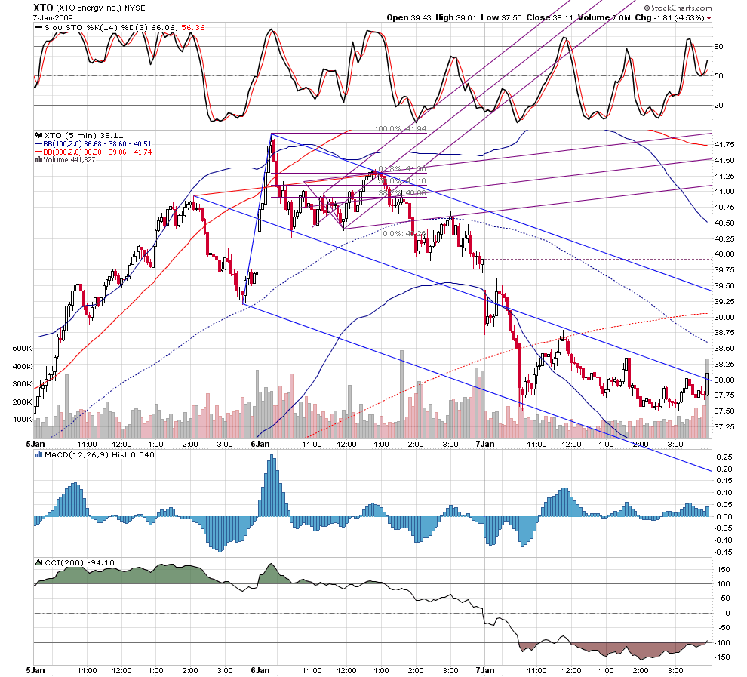Image resolution: width=747 pixels, height=677 pixels.
Task: Click the 0.25 label on the MACD axis
Action: (x=724, y=457)
